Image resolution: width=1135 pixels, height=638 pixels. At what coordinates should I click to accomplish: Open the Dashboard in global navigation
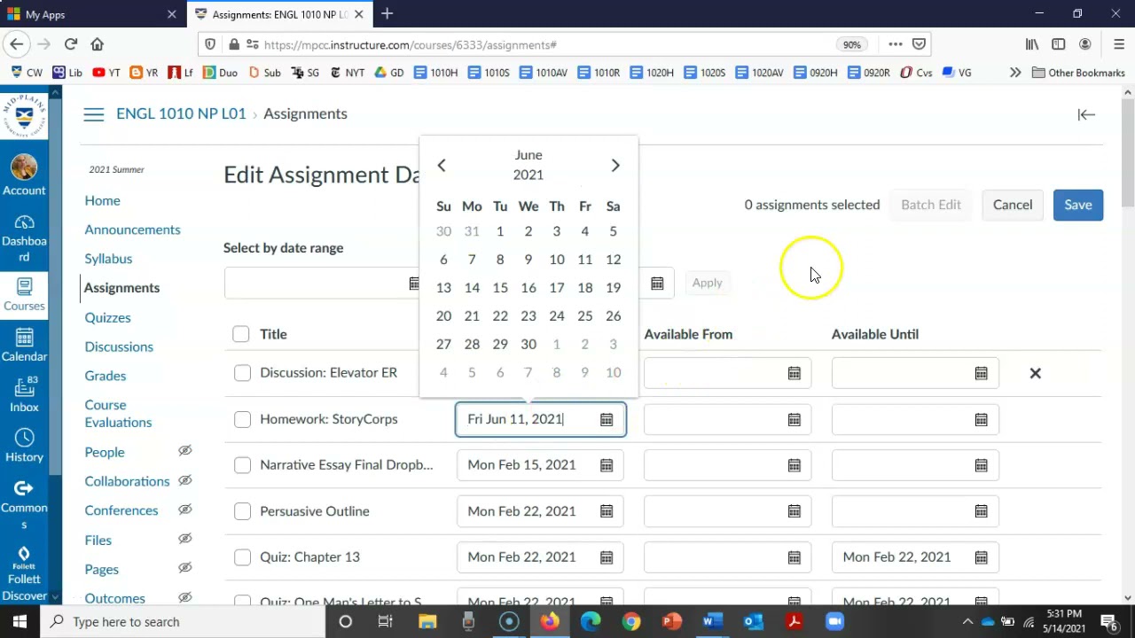click(x=24, y=238)
